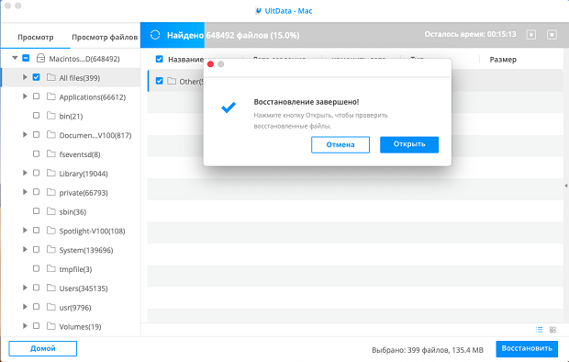Screen dimensions: 569x362
Task: Check the Applications folder checkbox
Action: (36, 96)
